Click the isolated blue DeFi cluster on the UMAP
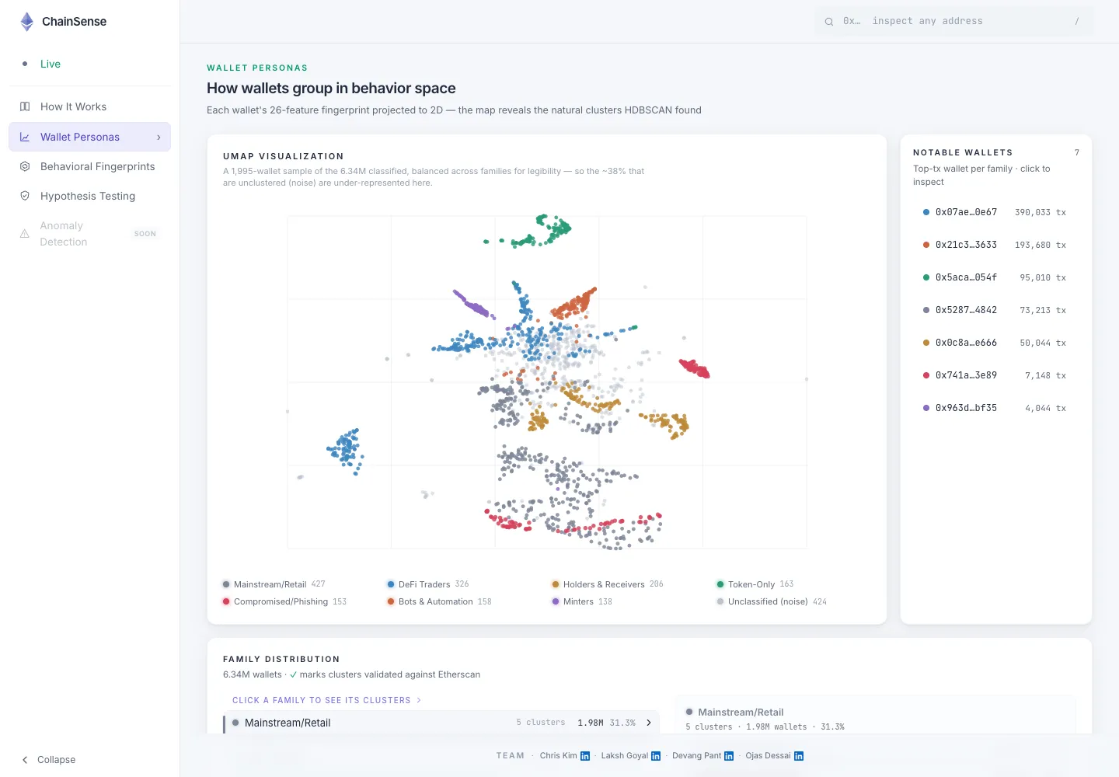1119x777 pixels. tap(346, 451)
